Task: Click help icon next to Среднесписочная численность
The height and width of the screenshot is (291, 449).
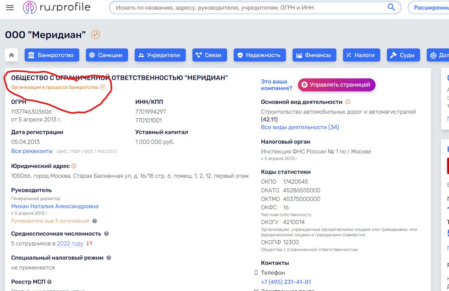Action: pyautogui.click(x=106, y=234)
